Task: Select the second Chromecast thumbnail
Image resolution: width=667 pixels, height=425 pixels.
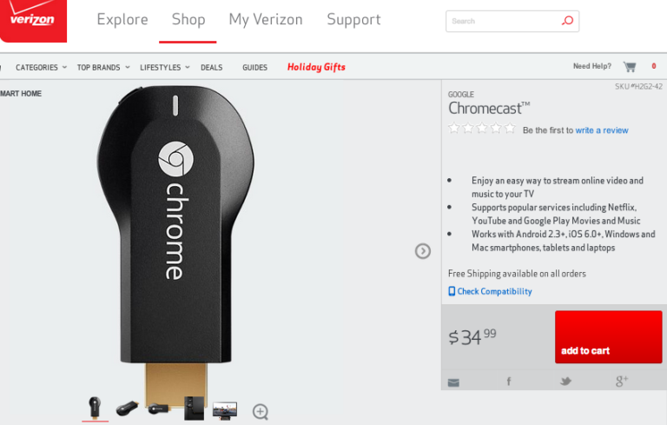Action: click(x=127, y=408)
